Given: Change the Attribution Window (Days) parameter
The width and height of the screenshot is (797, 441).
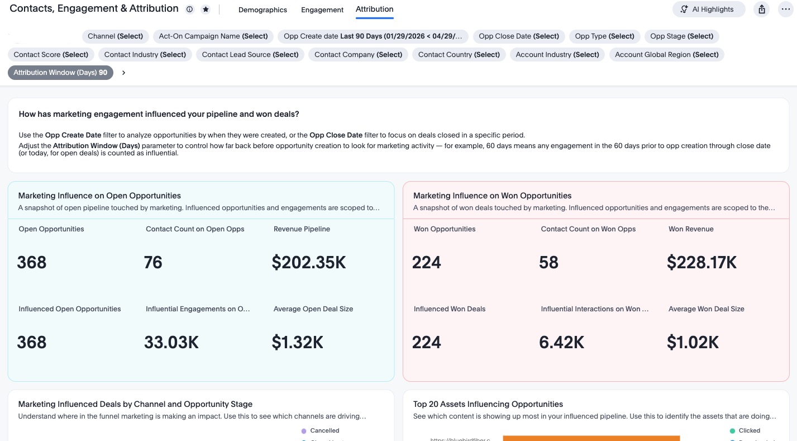Looking at the screenshot, I should (x=60, y=73).
